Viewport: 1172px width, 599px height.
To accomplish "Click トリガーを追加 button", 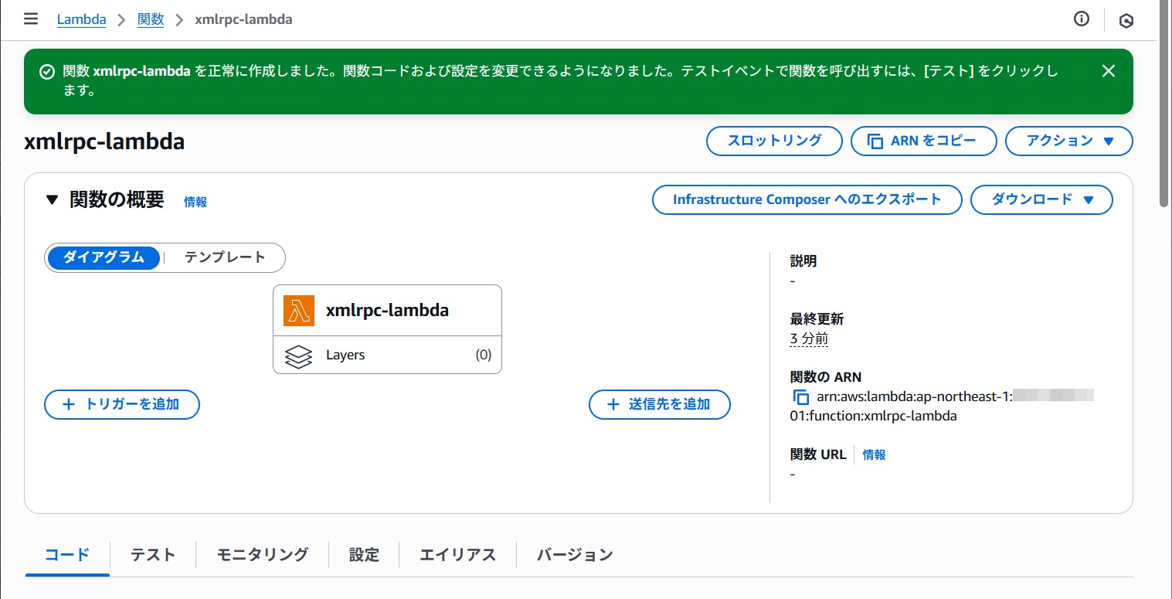I will point(122,404).
